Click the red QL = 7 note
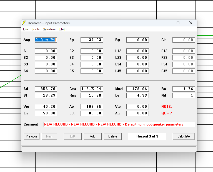The image size is (213, 172). pyautogui.click(x=167, y=113)
